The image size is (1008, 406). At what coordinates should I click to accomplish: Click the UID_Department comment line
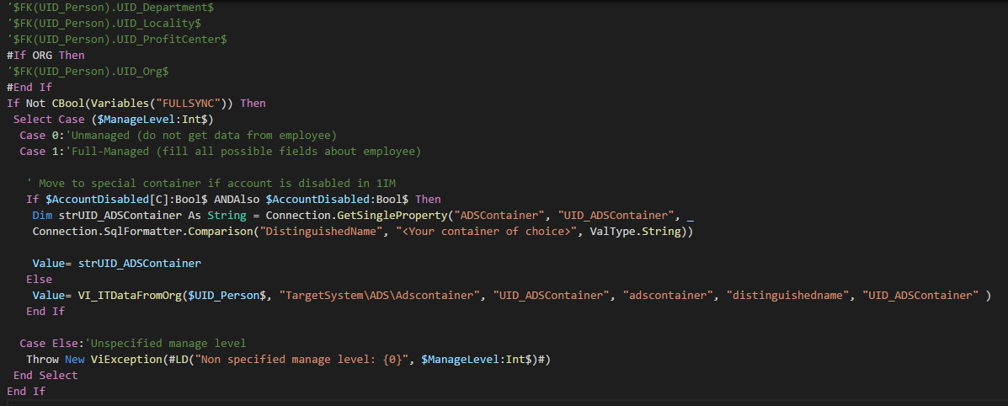pos(110,8)
